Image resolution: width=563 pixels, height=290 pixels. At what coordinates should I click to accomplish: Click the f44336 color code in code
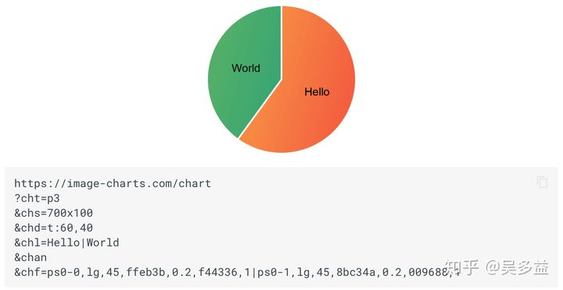218,272
